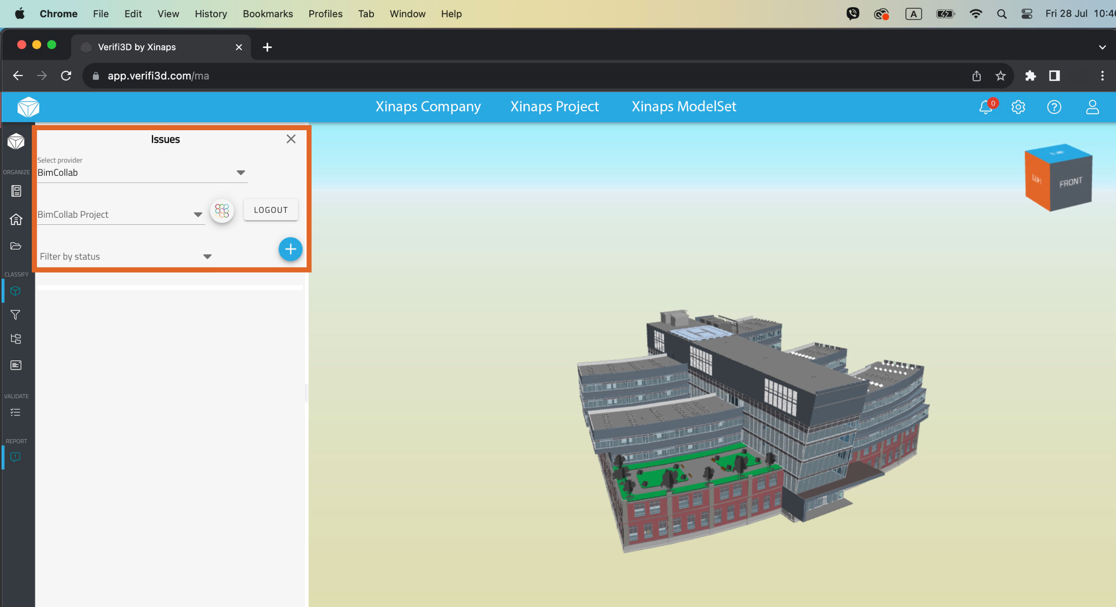The width and height of the screenshot is (1116, 607).
Task: Click the address bar URL
Action: click(158, 76)
